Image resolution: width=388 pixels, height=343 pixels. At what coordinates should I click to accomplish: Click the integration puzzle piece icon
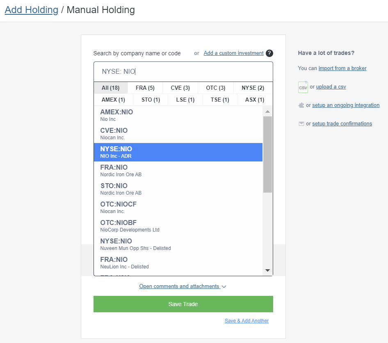tap(301, 105)
